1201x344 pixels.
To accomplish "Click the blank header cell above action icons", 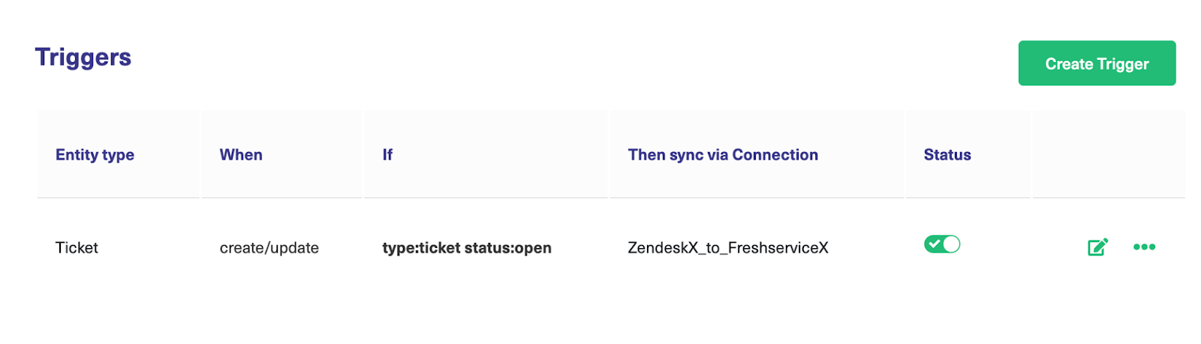I will [x=1109, y=155].
